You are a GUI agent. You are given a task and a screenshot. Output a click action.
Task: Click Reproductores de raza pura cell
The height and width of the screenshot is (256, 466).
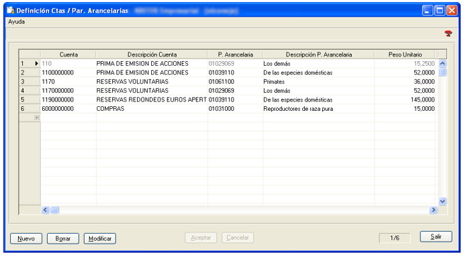click(x=318, y=109)
